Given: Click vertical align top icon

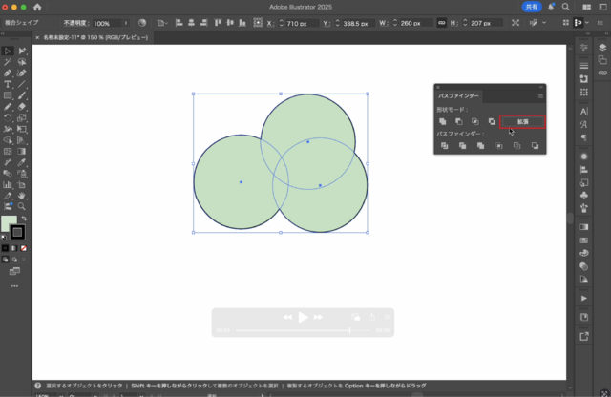Looking at the screenshot, I should [x=218, y=23].
